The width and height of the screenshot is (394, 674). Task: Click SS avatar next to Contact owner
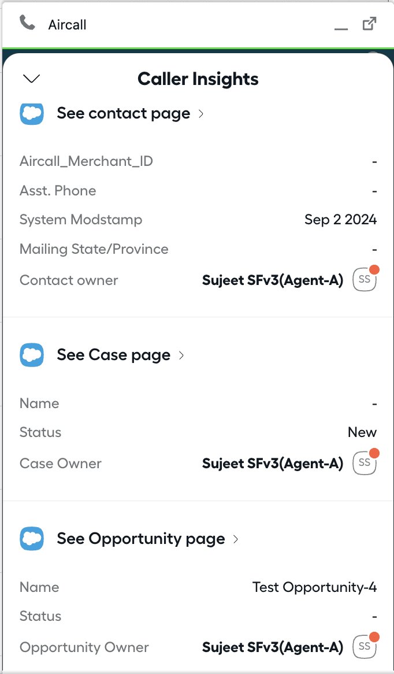tap(364, 280)
